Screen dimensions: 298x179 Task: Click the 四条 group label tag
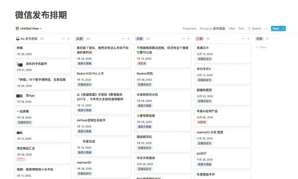tap(259, 39)
